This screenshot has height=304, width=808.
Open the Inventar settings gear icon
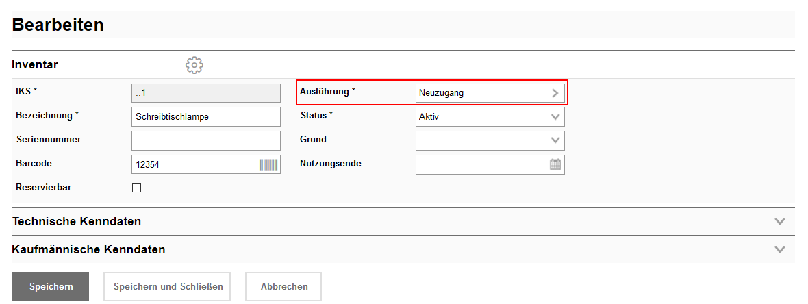tap(194, 66)
